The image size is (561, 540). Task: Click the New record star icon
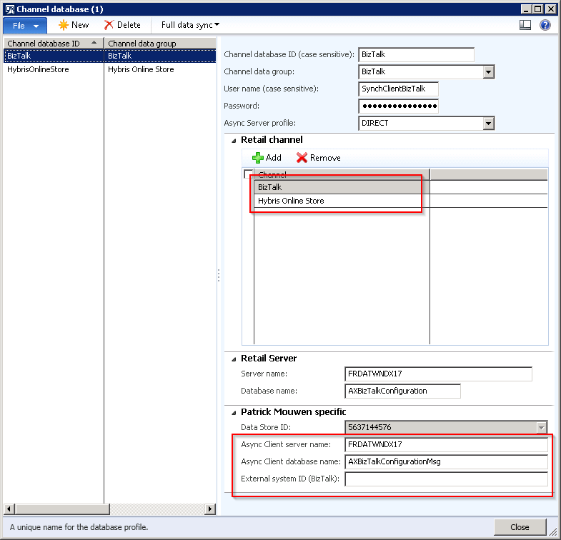pos(64,25)
